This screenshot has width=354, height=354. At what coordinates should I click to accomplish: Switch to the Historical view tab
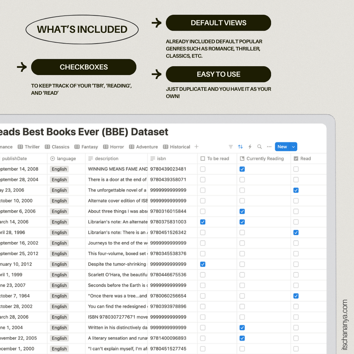coord(176,147)
